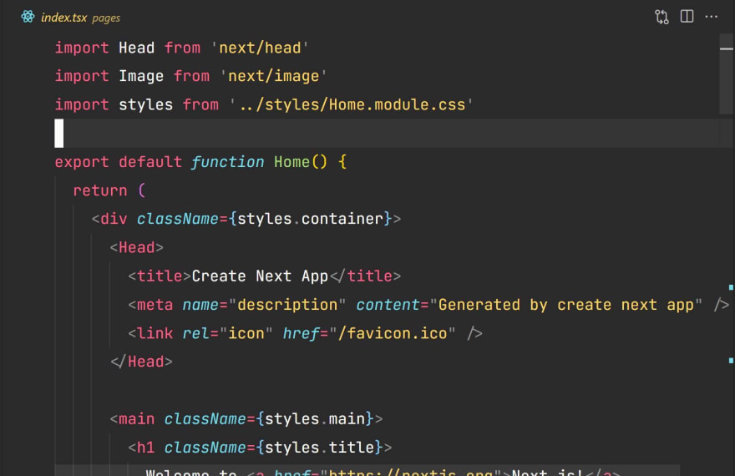Click the 'pages' folder label beside index.tsx
The width and height of the screenshot is (735, 476).
(106, 18)
